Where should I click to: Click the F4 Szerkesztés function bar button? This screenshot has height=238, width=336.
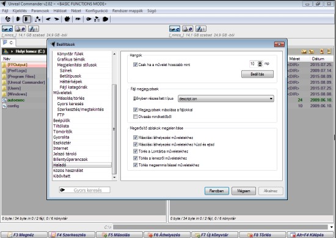pos(71,235)
